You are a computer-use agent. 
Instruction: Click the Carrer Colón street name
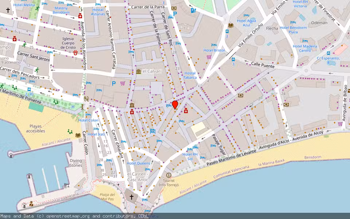[85, 143]
